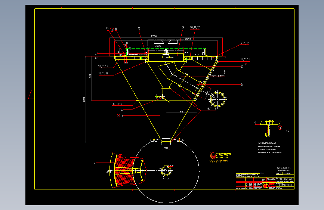Select the 575 horizontal dimension
The image size is (324, 210).
coord(181,112)
